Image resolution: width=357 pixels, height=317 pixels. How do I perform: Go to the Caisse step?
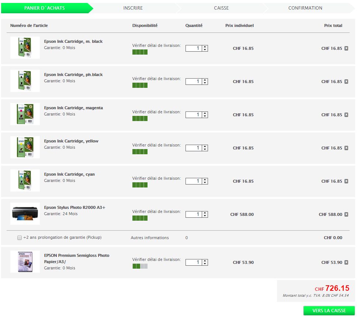pyautogui.click(x=221, y=8)
